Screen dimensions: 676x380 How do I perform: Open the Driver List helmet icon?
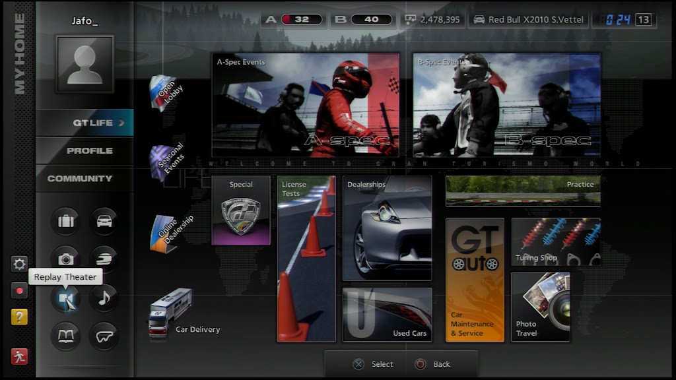[x=104, y=259]
